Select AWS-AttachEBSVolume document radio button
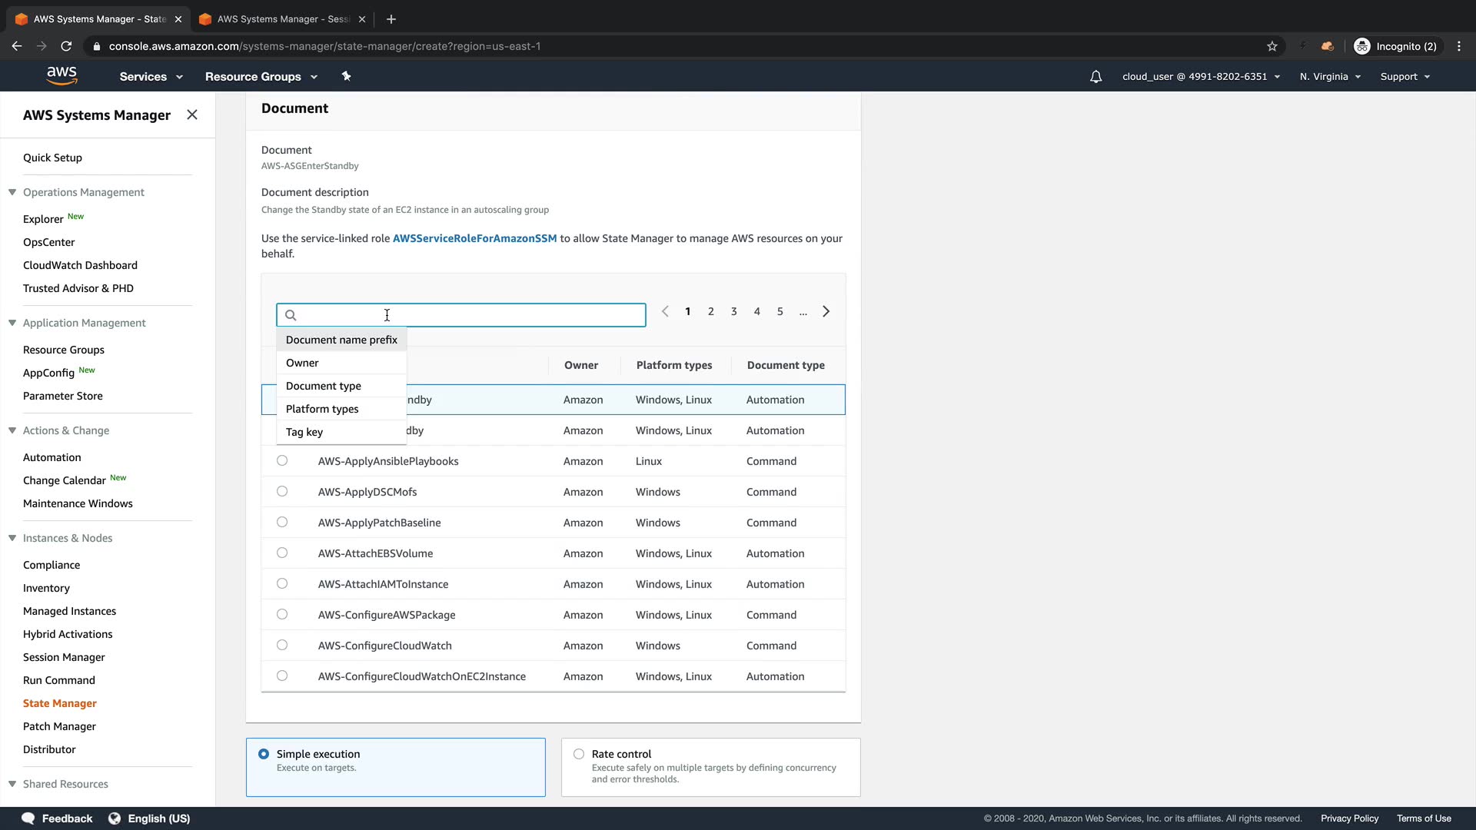Viewport: 1476px width, 830px height. [282, 553]
